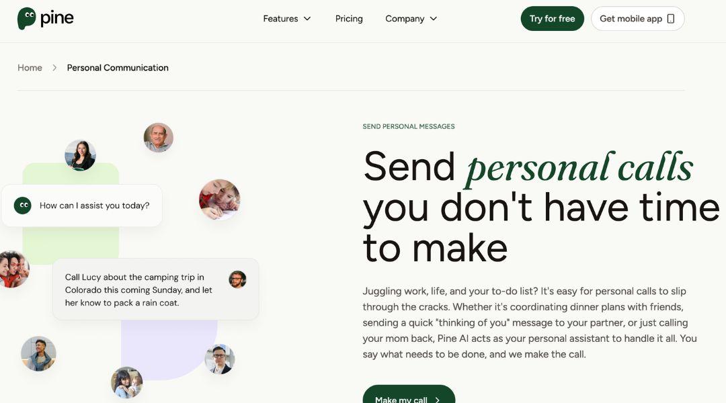Click the arrow icon on Make my call

click(437, 400)
